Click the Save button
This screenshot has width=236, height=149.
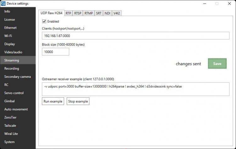[217, 64]
